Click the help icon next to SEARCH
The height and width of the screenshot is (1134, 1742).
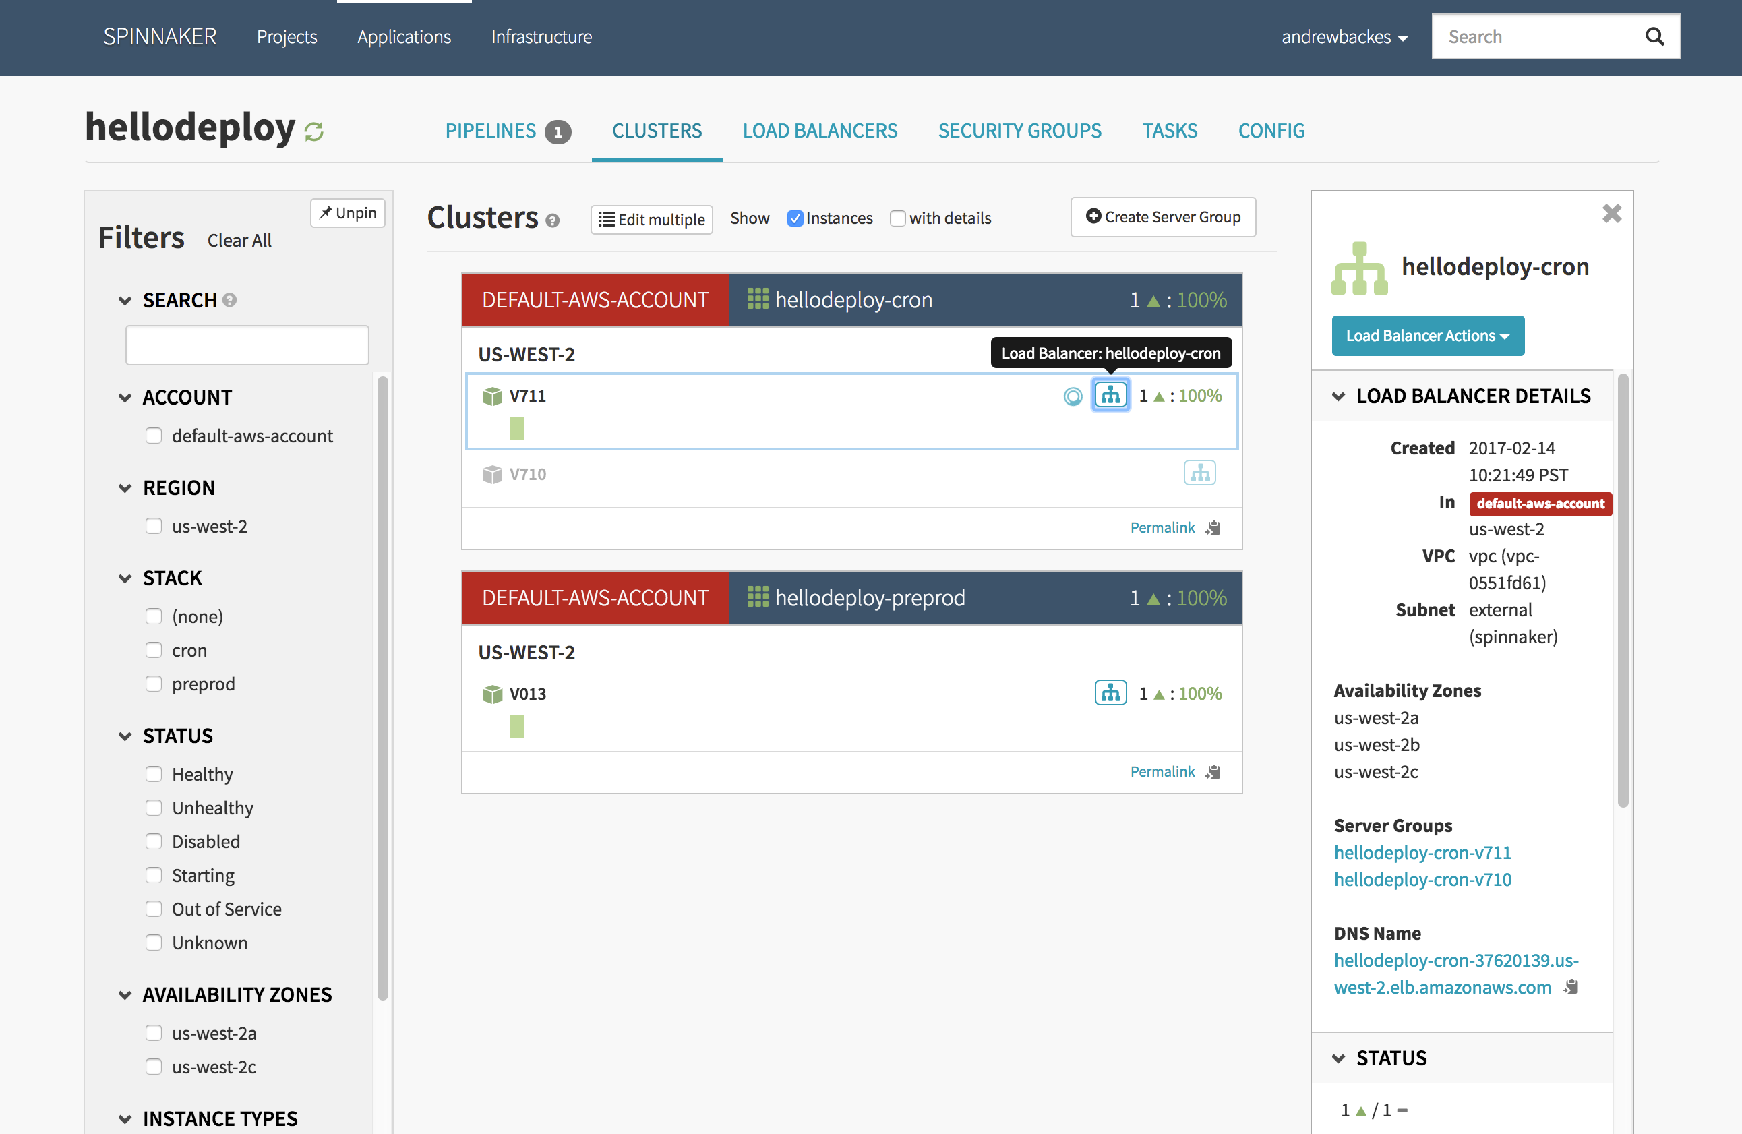tap(229, 300)
